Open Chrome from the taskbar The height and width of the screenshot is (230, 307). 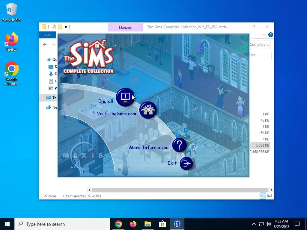coord(118,224)
